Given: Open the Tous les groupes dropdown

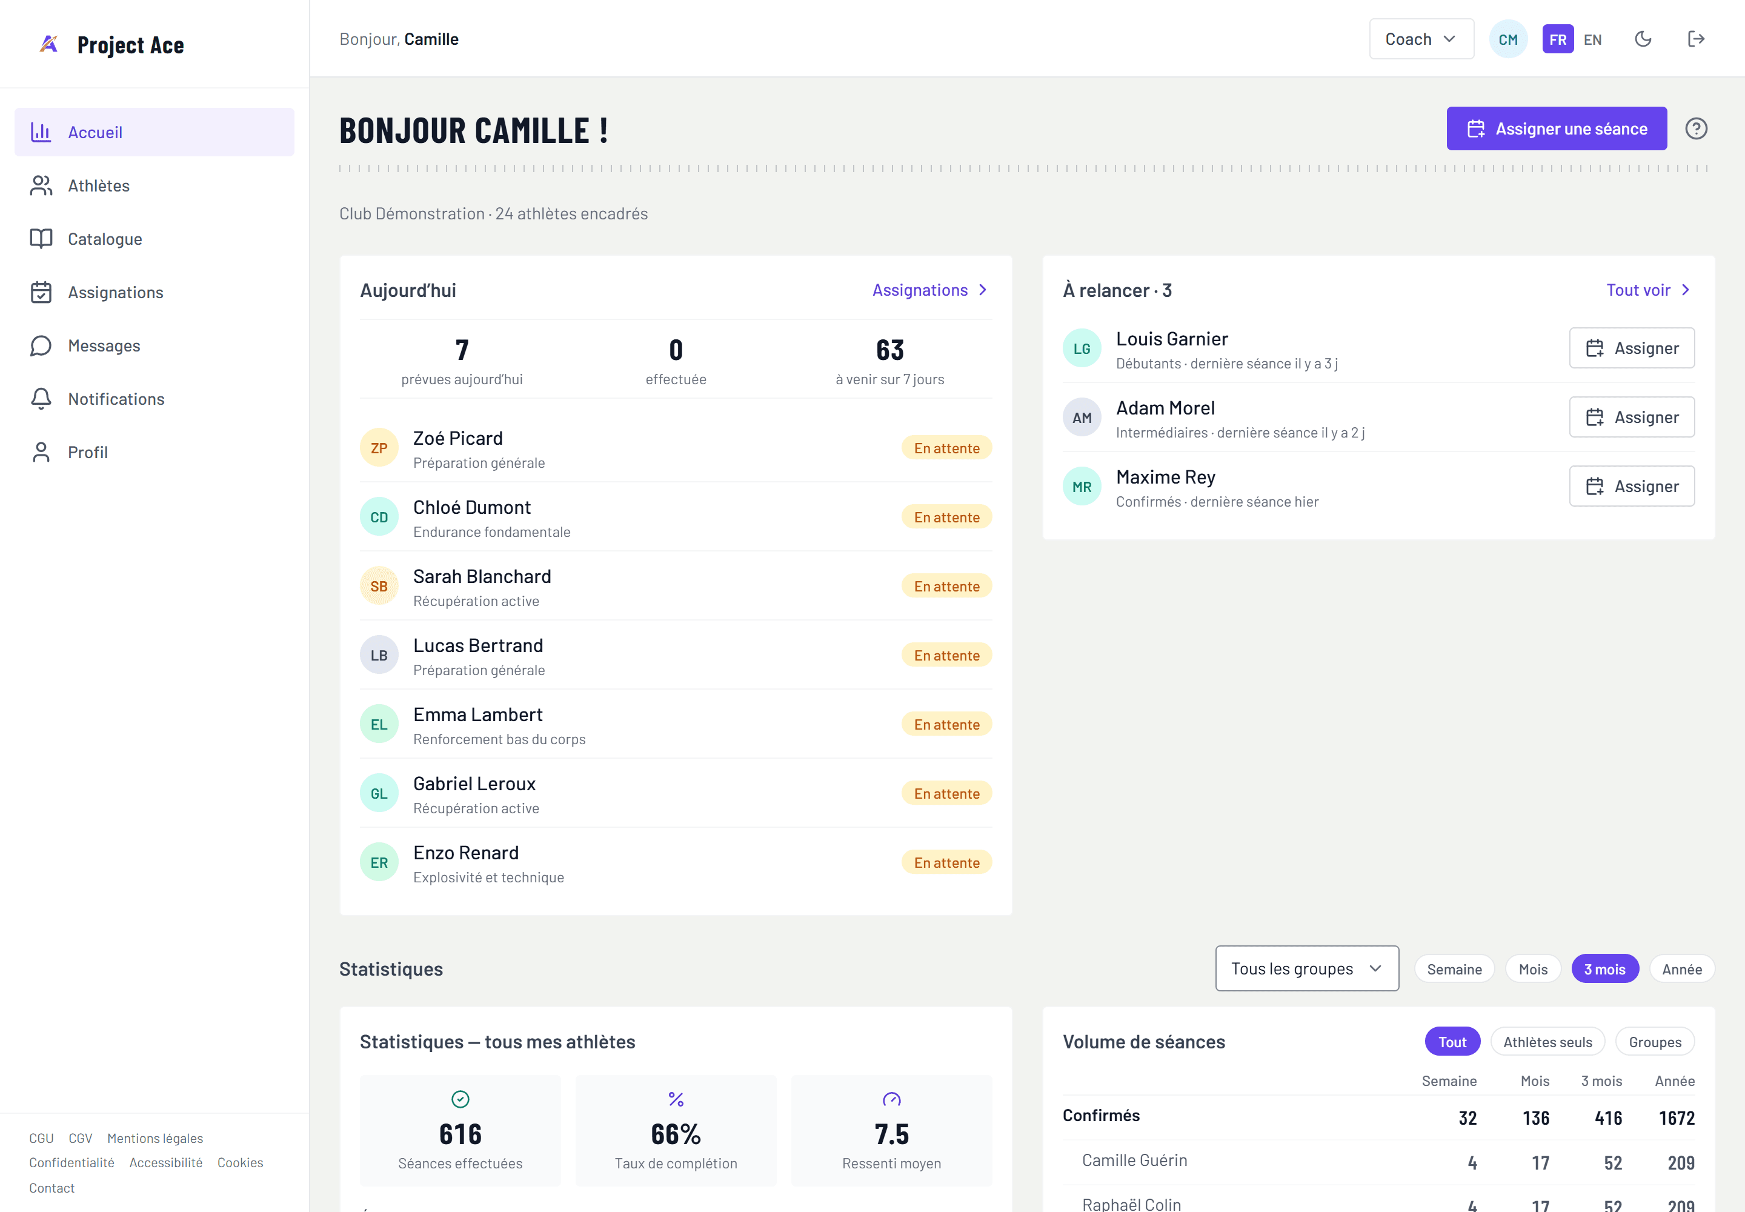Looking at the screenshot, I should click(1306, 968).
